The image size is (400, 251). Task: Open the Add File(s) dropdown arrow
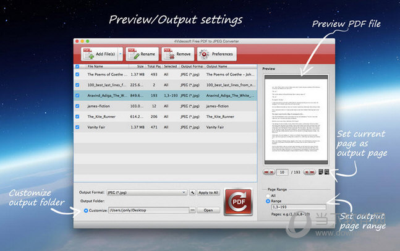(x=121, y=54)
